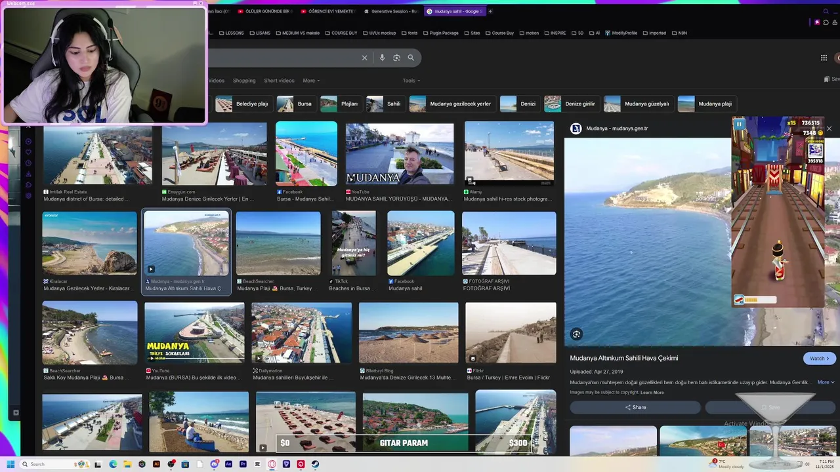Screen dimensions: 840x472
Task: Switch to Shopping results tab
Action: (244, 81)
